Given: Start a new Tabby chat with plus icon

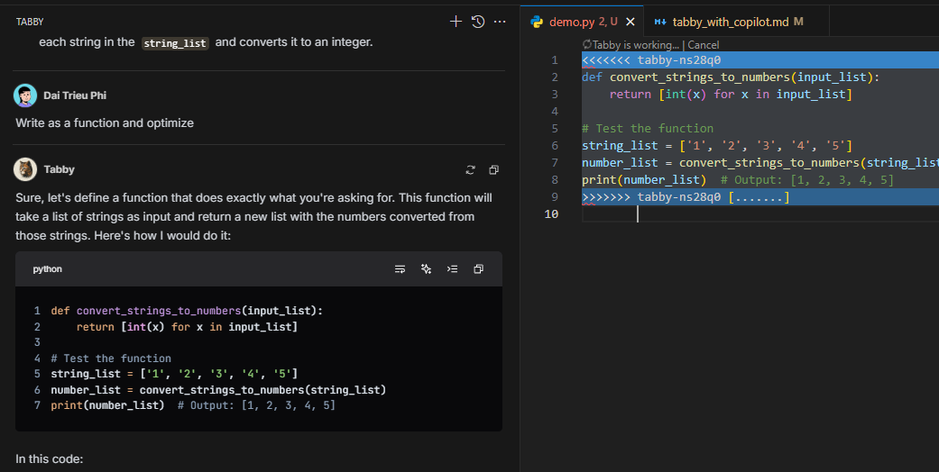Looking at the screenshot, I should (456, 21).
